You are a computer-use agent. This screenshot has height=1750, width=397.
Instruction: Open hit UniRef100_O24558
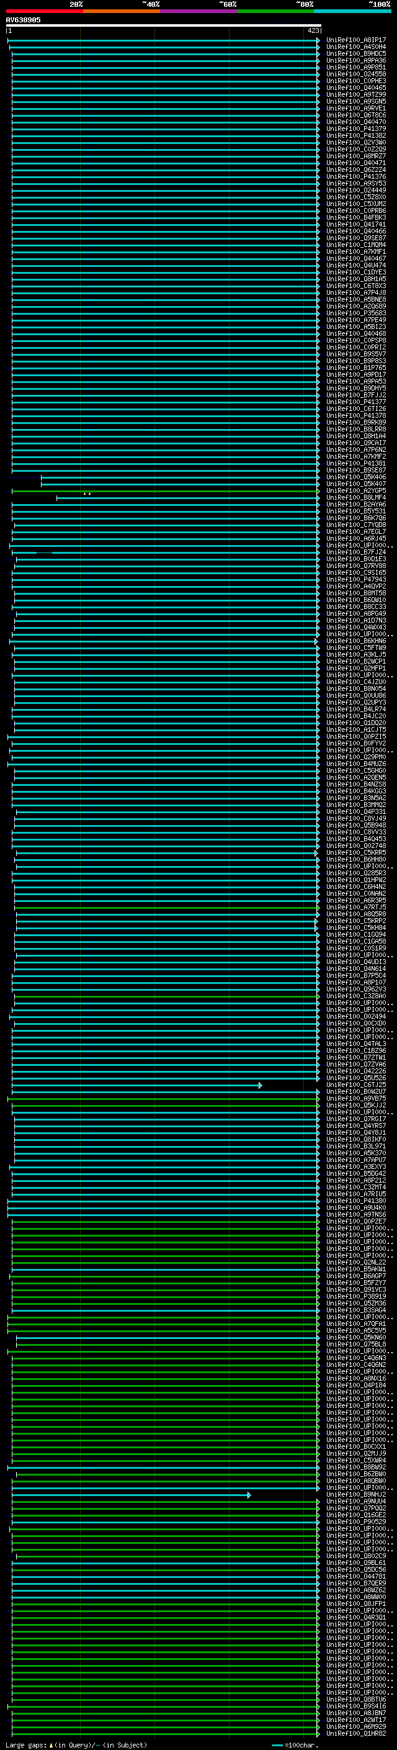pos(355,74)
